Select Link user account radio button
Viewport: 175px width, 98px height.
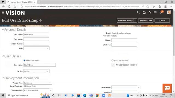(112, 60)
